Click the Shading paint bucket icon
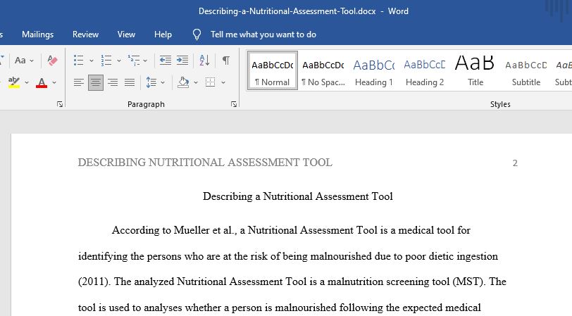The image size is (572, 316). tap(183, 82)
